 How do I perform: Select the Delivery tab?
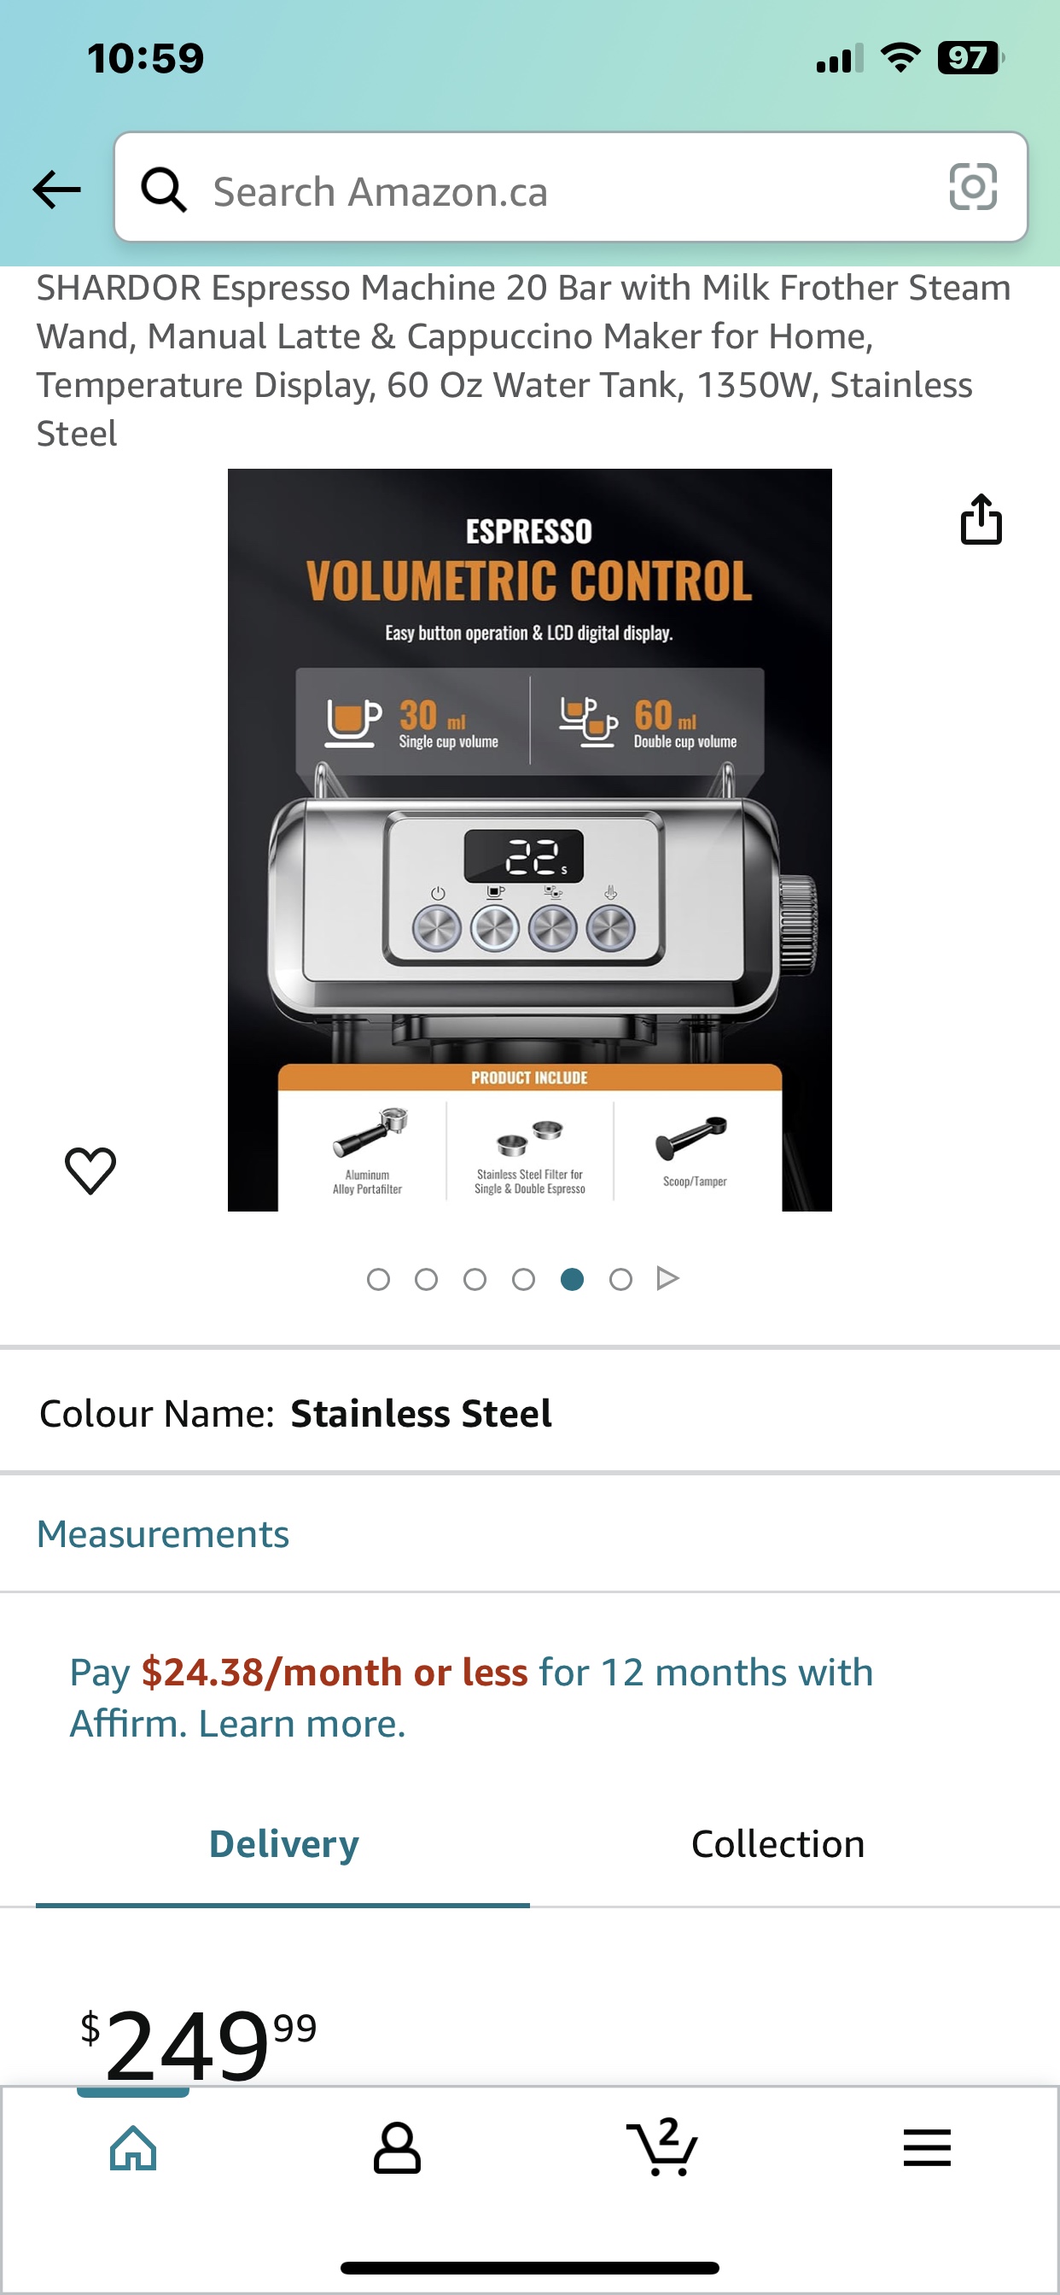click(x=282, y=1843)
